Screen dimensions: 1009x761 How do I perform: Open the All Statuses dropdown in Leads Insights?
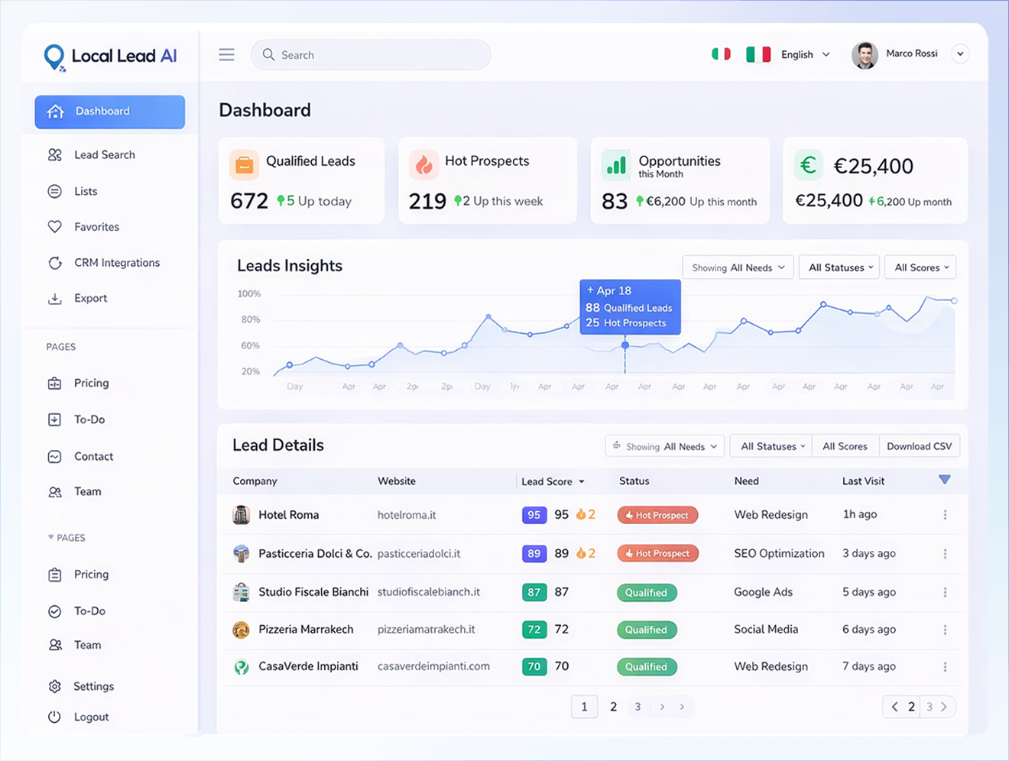(x=839, y=267)
